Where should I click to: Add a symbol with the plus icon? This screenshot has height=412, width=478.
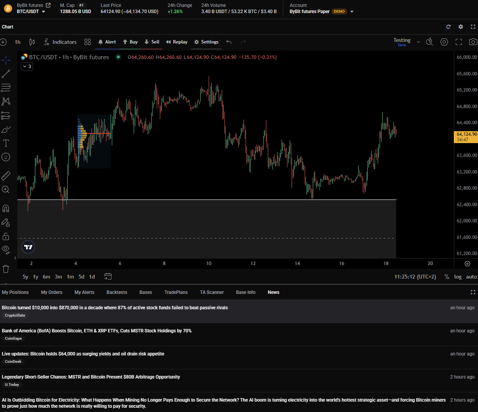point(3,42)
